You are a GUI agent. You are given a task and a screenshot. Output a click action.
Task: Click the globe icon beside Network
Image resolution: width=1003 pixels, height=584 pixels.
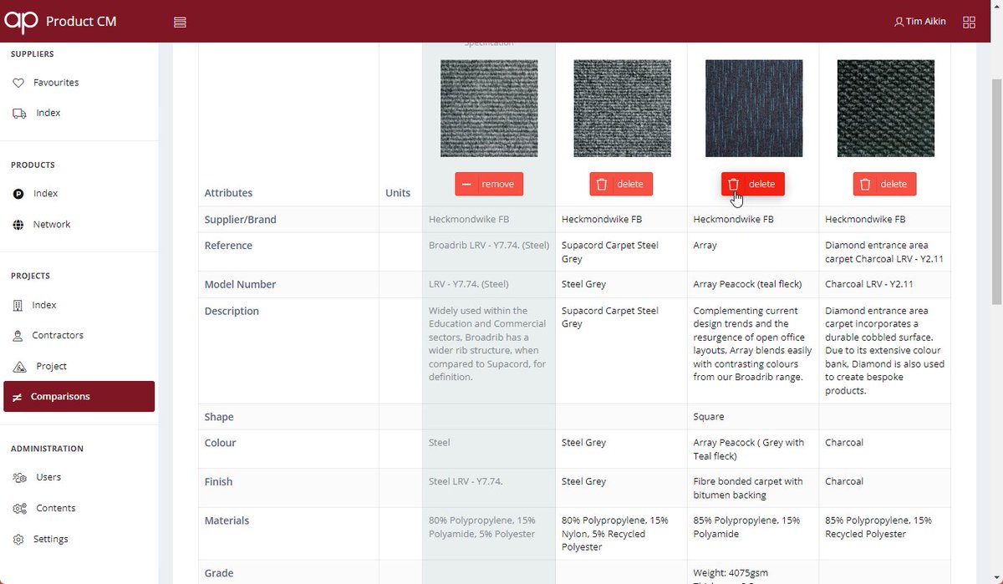point(19,225)
